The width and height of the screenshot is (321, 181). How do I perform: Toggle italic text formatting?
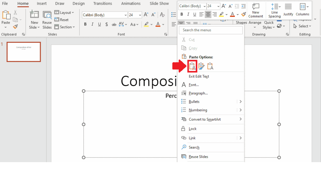(x=92, y=24)
